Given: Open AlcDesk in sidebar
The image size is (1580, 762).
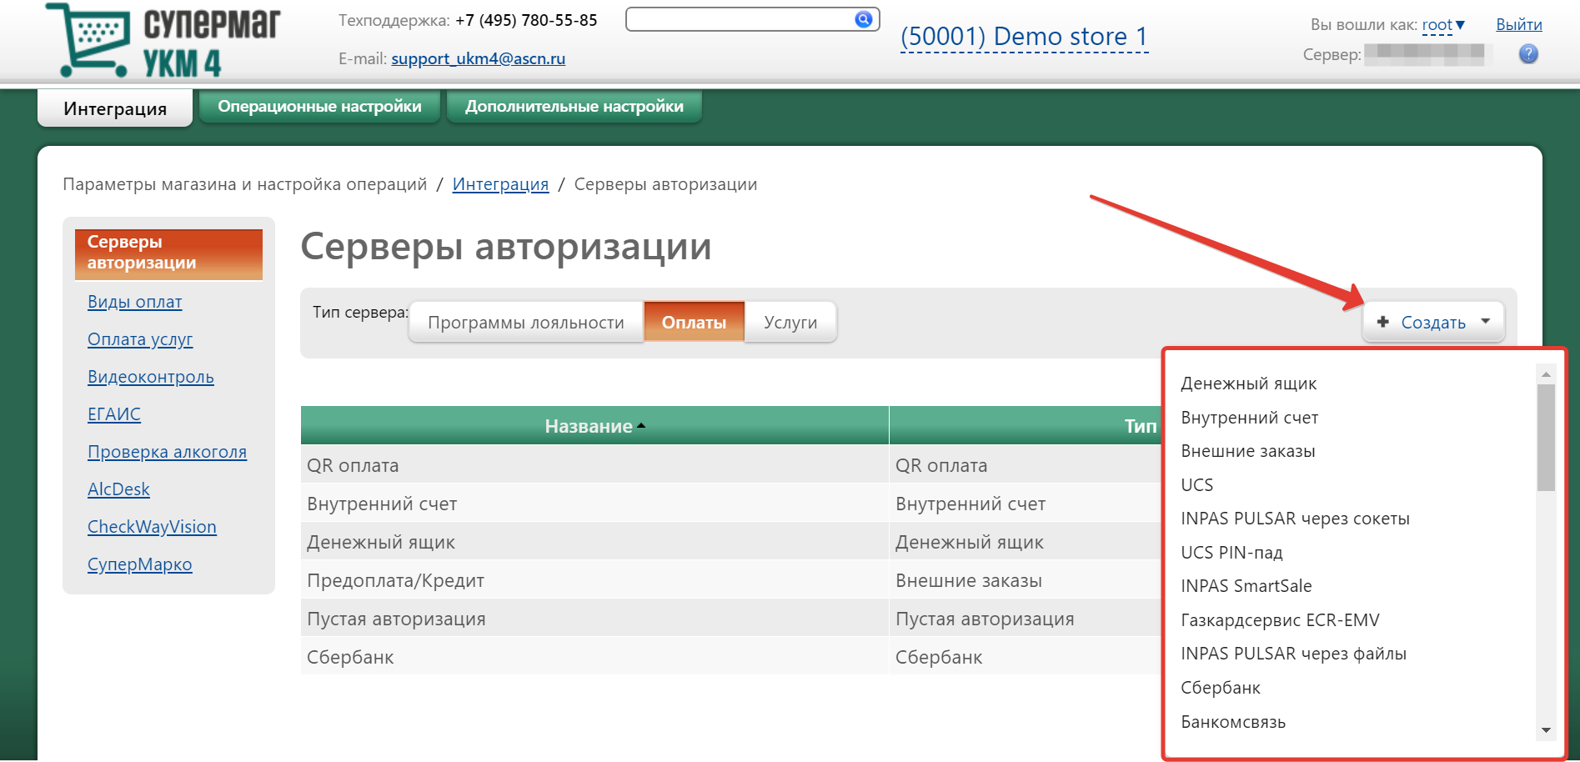Looking at the screenshot, I should click(x=118, y=489).
